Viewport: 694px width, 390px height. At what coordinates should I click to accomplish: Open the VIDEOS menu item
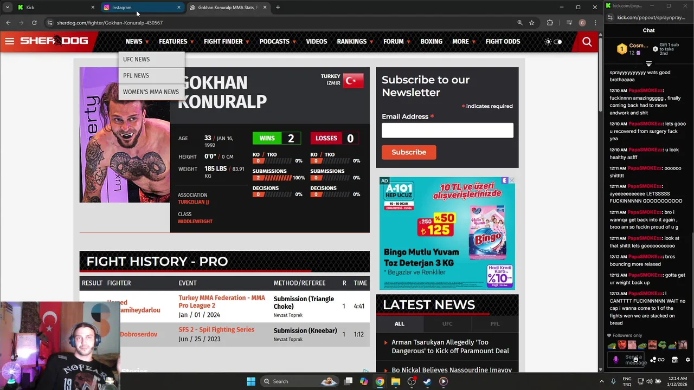(317, 41)
